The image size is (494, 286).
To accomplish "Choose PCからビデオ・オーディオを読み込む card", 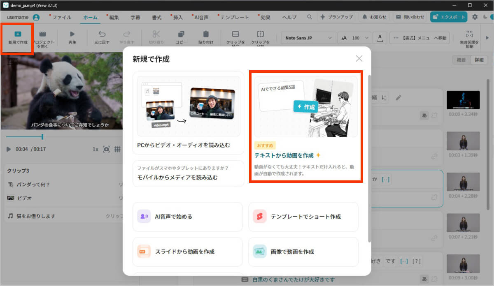I will point(189,113).
